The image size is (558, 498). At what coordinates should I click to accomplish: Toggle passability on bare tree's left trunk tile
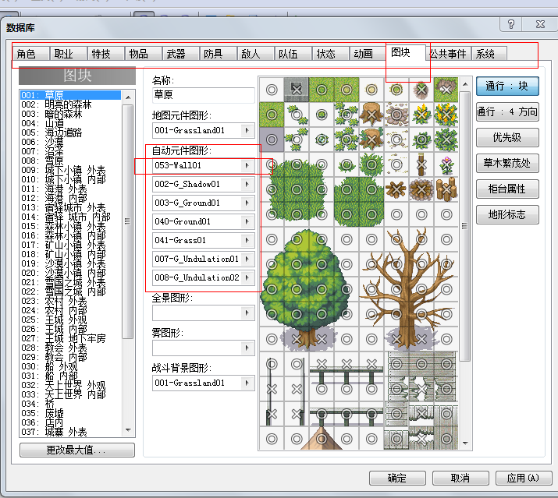[x=396, y=339]
